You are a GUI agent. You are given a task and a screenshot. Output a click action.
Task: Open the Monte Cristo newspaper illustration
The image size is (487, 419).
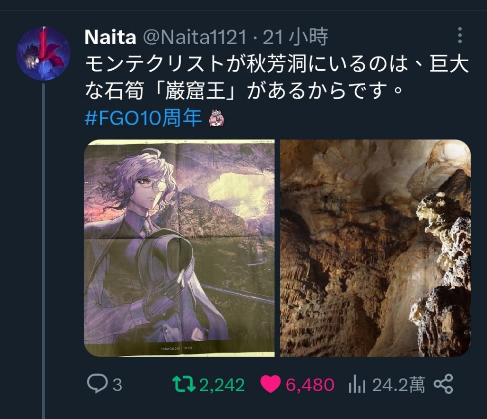pos(180,248)
